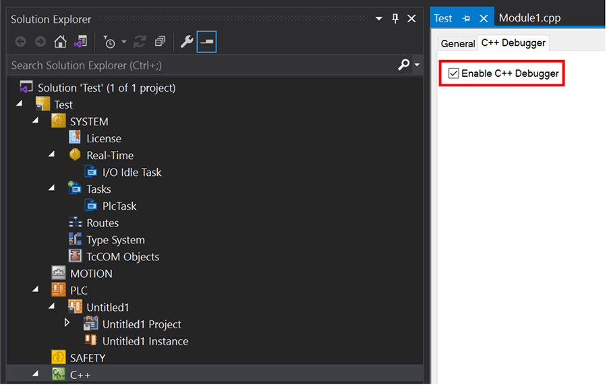Click the search magnifier icon
The width and height of the screenshot is (607, 385).
tap(403, 65)
